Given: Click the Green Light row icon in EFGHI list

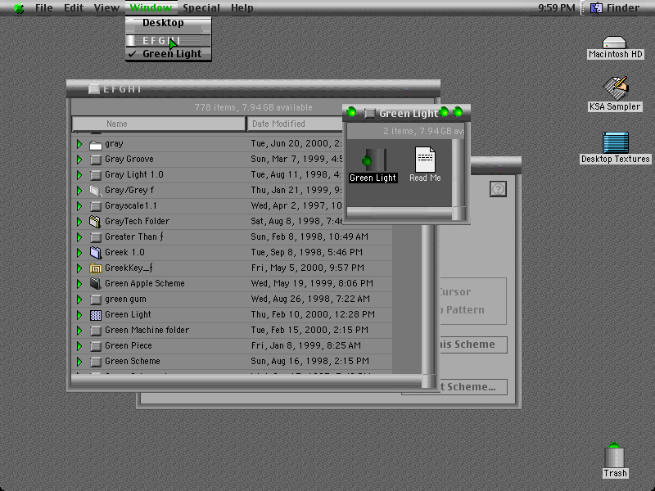Looking at the screenshot, I should point(96,315).
